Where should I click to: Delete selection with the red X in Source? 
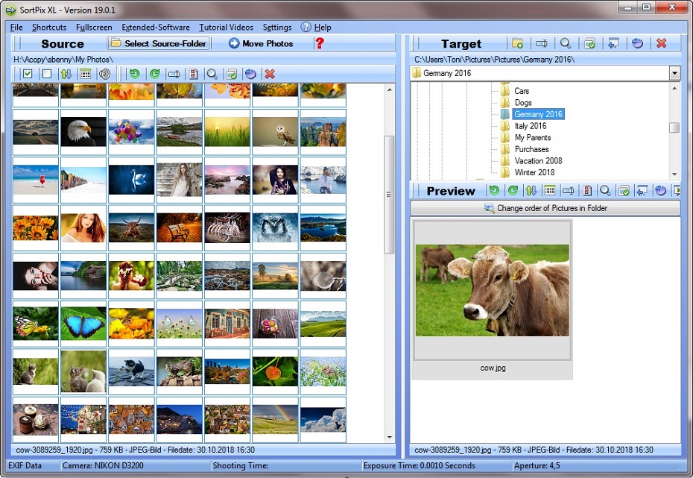point(269,73)
